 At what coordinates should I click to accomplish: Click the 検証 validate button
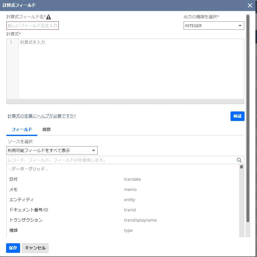tap(237, 116)
